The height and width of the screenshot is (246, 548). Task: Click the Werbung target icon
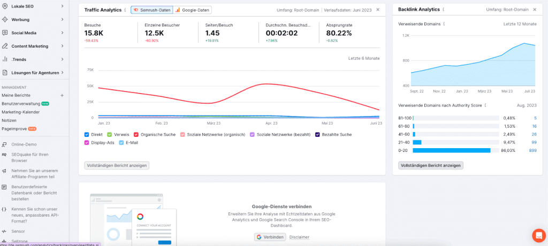pos(5,19)
